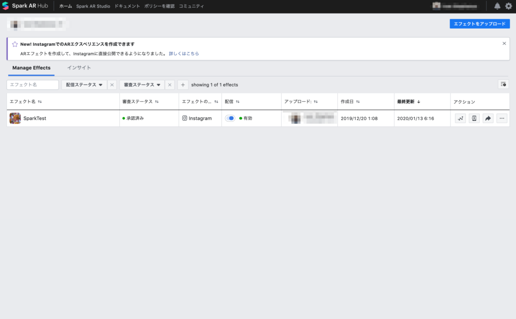Clear the 審査ステータス filter
516x319 pixels.
click(170, 85)
